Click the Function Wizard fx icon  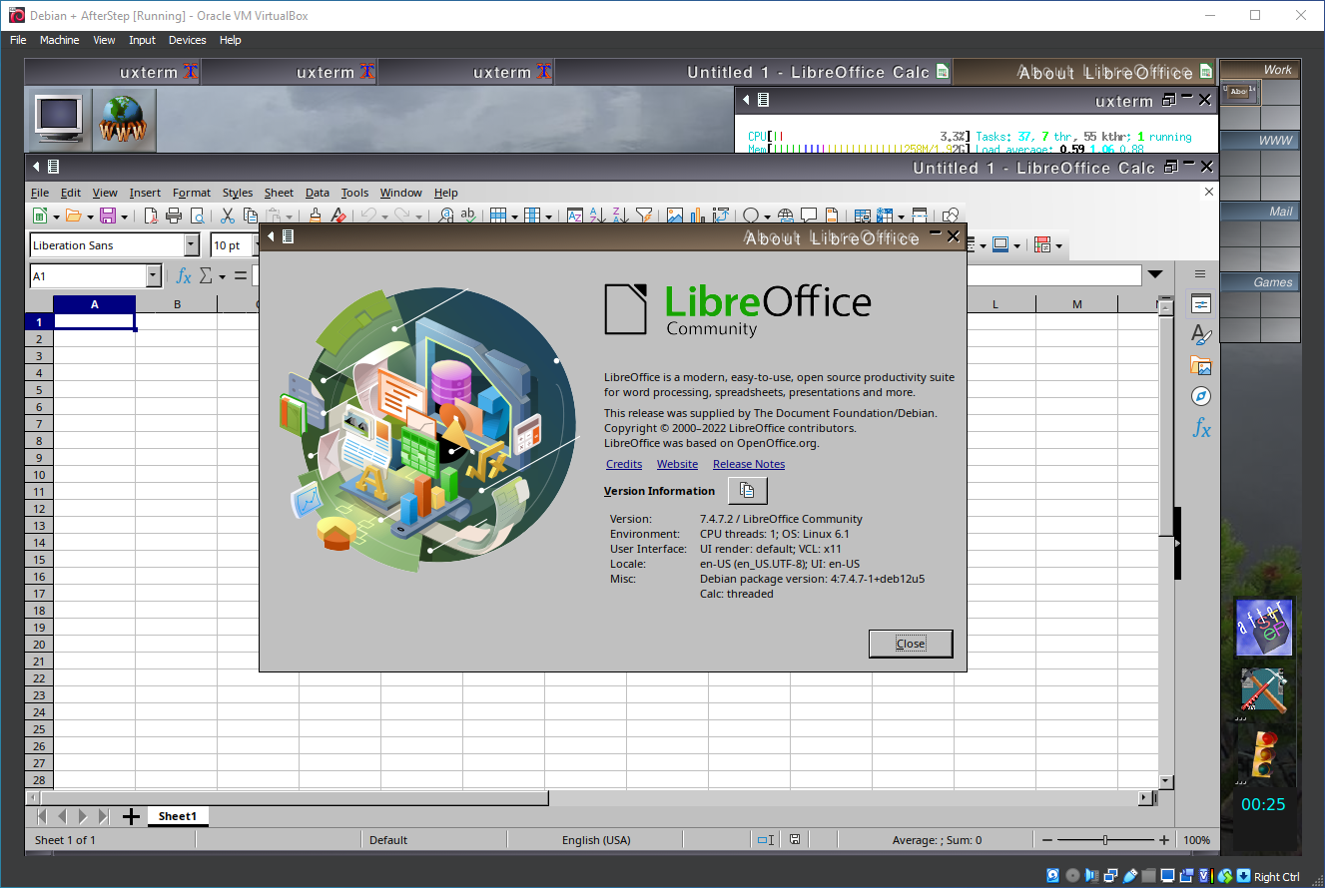point(184,276)
